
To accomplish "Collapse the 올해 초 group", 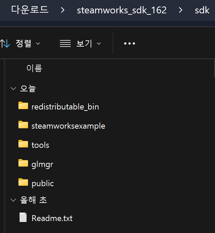I will click(13, 200).
